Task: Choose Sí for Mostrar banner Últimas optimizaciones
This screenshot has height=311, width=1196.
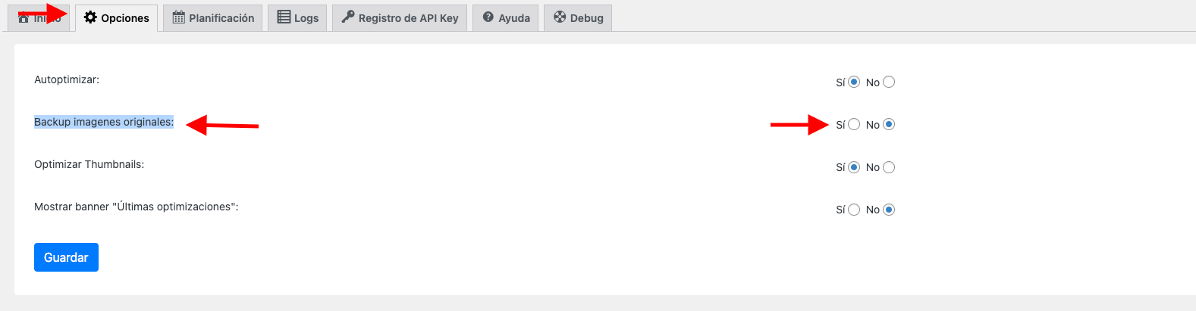Action: (854, 210)
